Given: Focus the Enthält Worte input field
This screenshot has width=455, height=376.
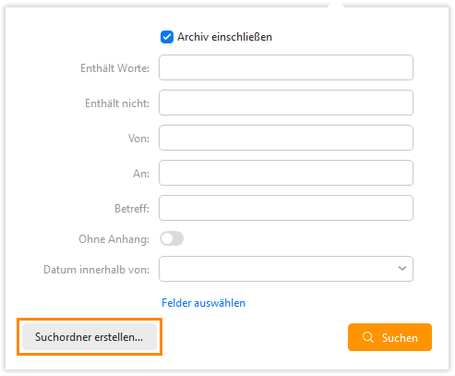Looking at the screenshot, I should [286, 67].
